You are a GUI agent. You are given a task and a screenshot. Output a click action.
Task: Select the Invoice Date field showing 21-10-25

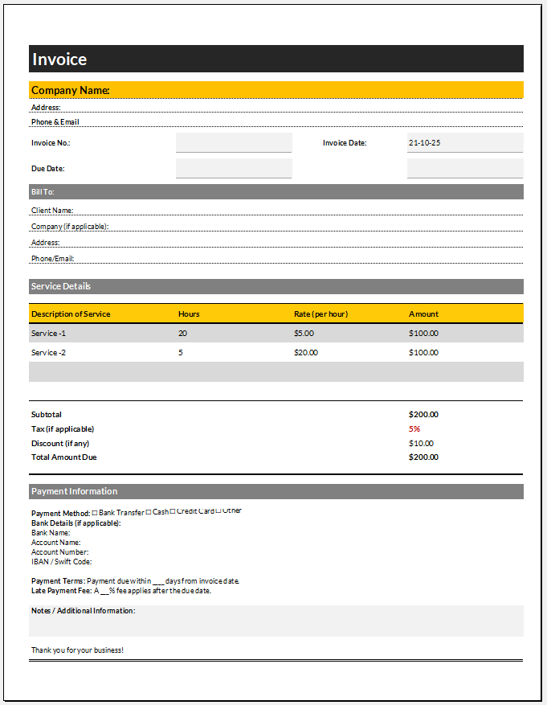pyautogui.click(x=464, y=143)
